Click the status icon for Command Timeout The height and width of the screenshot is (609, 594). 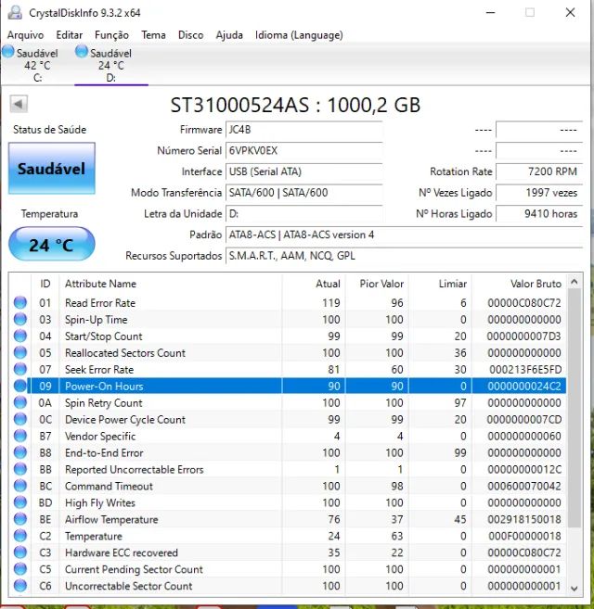(20, 486)
